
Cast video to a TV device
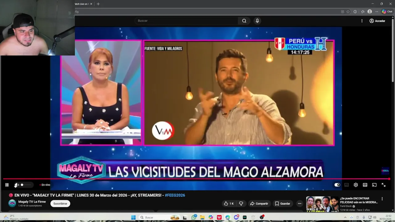374,185
